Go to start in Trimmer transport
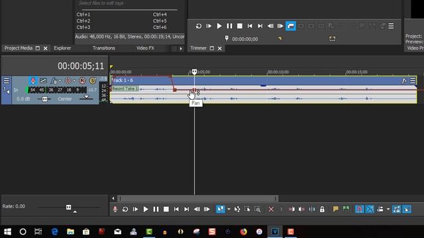Image resolution: width=424 pixels, height=238 pixels. pos(250,26)
